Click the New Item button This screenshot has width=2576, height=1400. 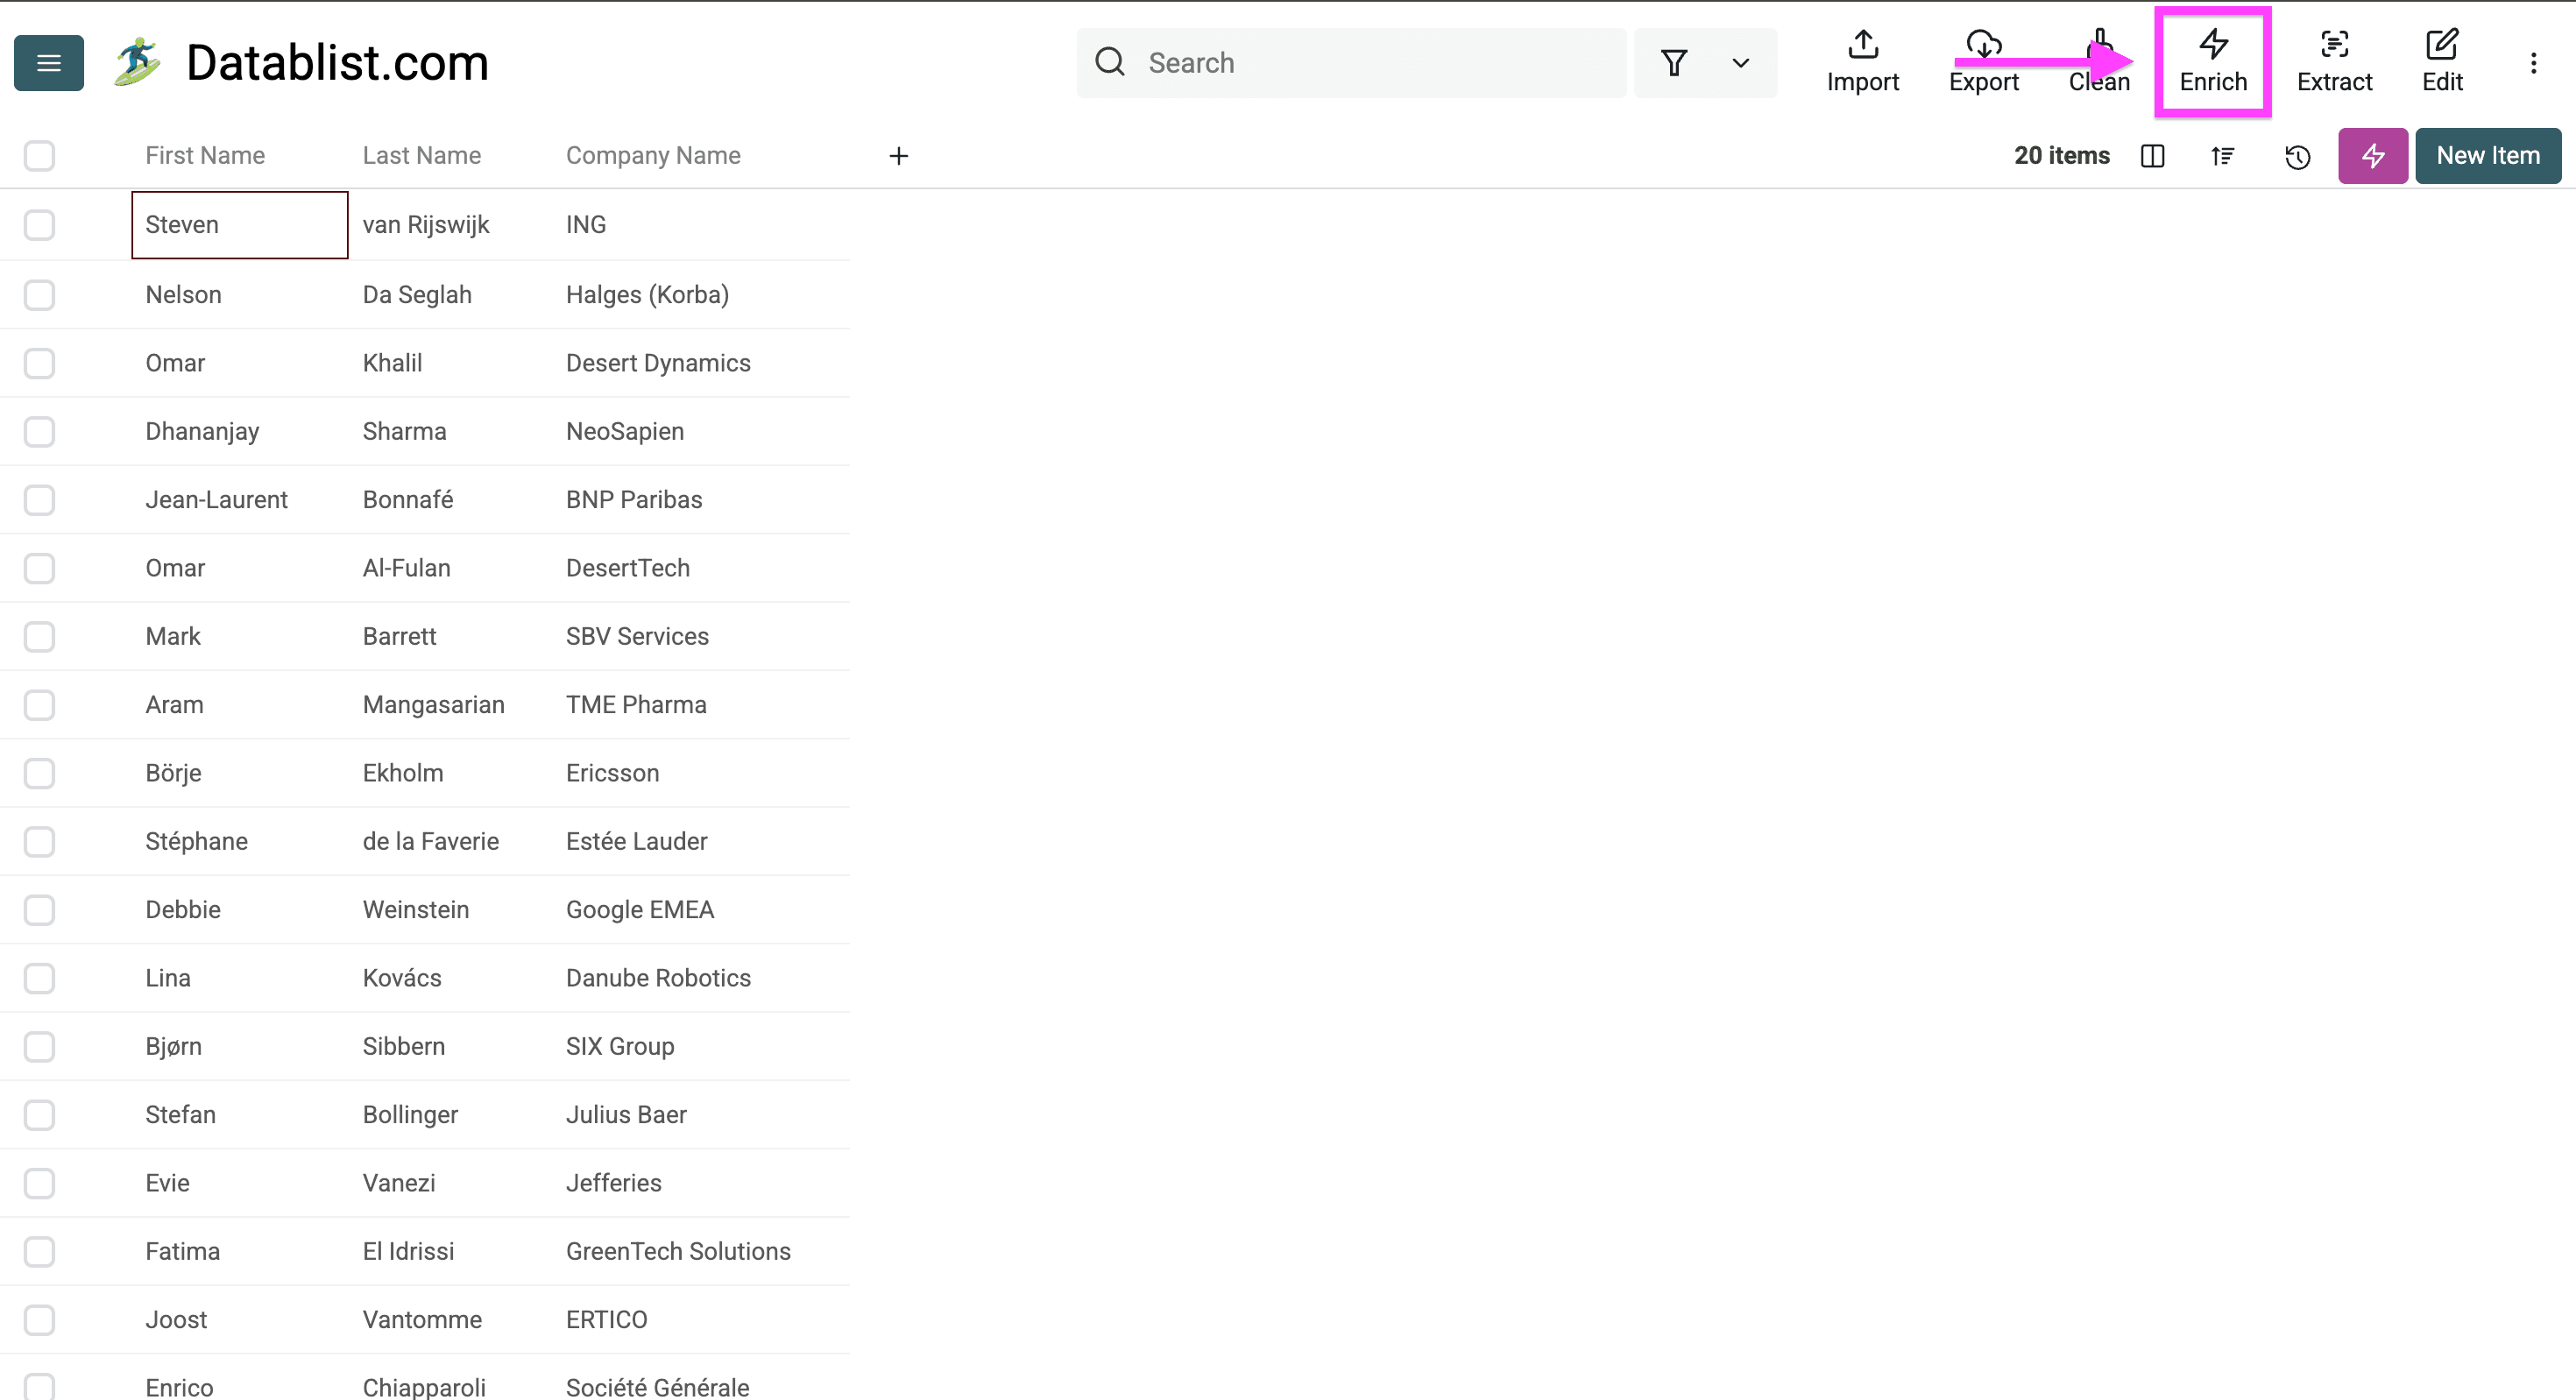point(2487,156)
